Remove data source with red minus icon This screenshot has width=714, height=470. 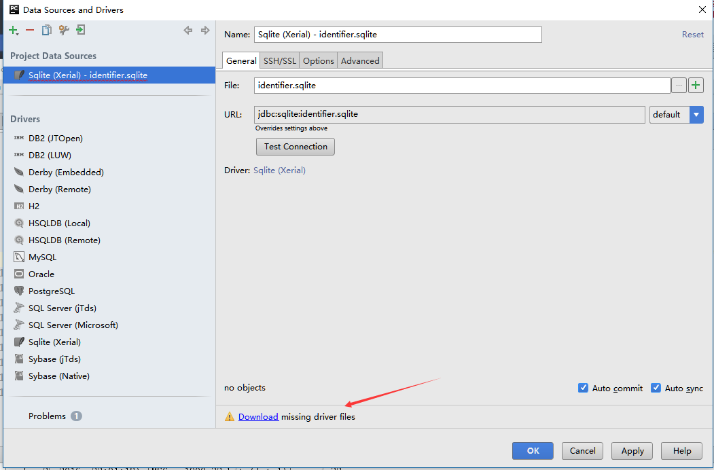coord(30,30)
